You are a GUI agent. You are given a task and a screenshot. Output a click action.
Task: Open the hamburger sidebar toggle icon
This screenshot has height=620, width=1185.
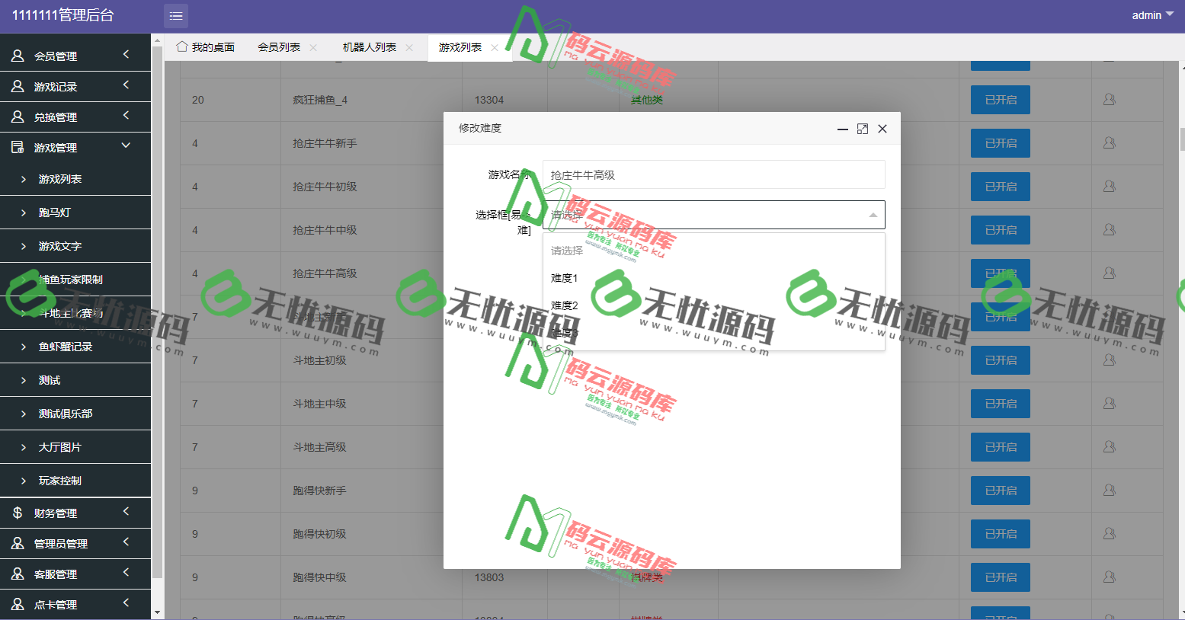(175, 15)
